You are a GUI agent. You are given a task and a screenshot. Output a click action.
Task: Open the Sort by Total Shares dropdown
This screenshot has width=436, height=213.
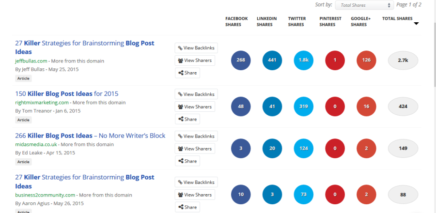coord(364,5)
